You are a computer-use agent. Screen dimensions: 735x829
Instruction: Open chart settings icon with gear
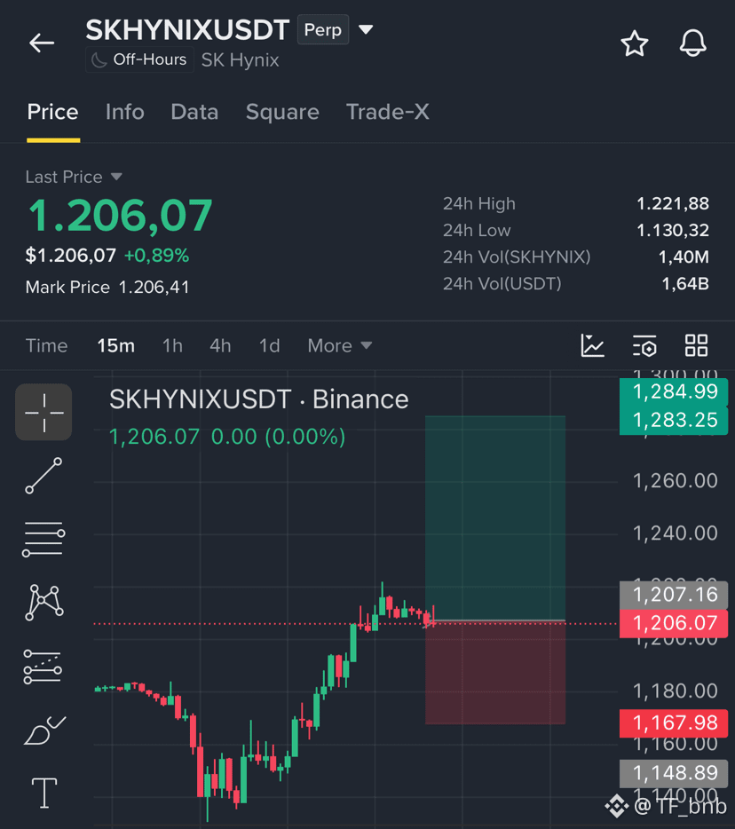644,346
